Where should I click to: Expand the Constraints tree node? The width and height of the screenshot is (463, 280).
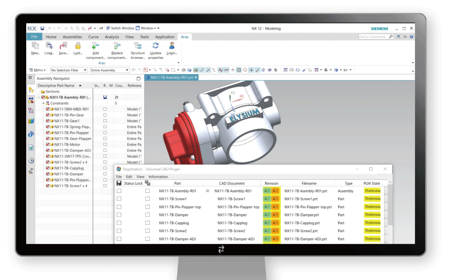[43, 103]
